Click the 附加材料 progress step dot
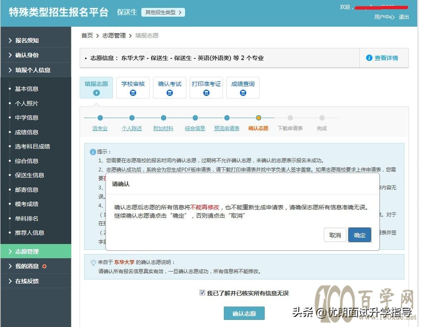Viewport: 421px width, 327px height. click(163, 118)
